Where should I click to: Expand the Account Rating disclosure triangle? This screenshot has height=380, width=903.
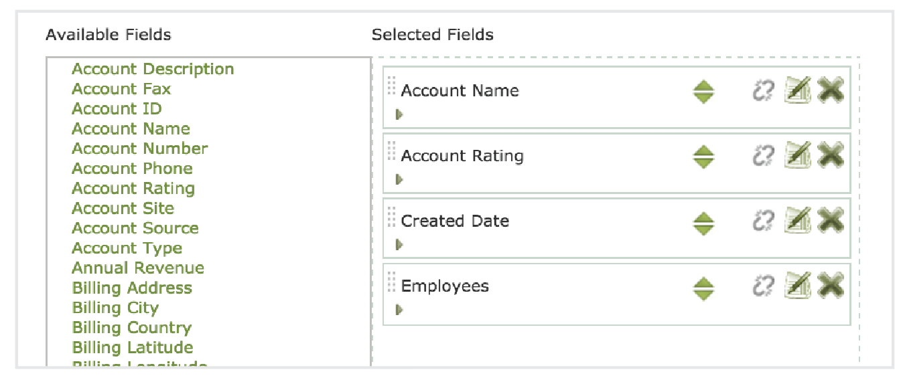(x=399, y=179)
